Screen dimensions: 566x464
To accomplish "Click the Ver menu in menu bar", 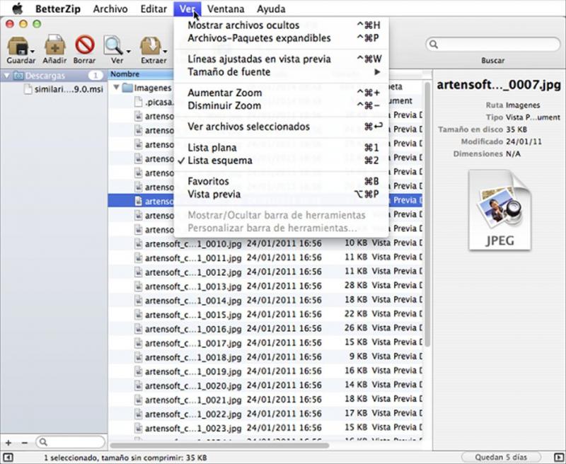I will coord(187,8).
